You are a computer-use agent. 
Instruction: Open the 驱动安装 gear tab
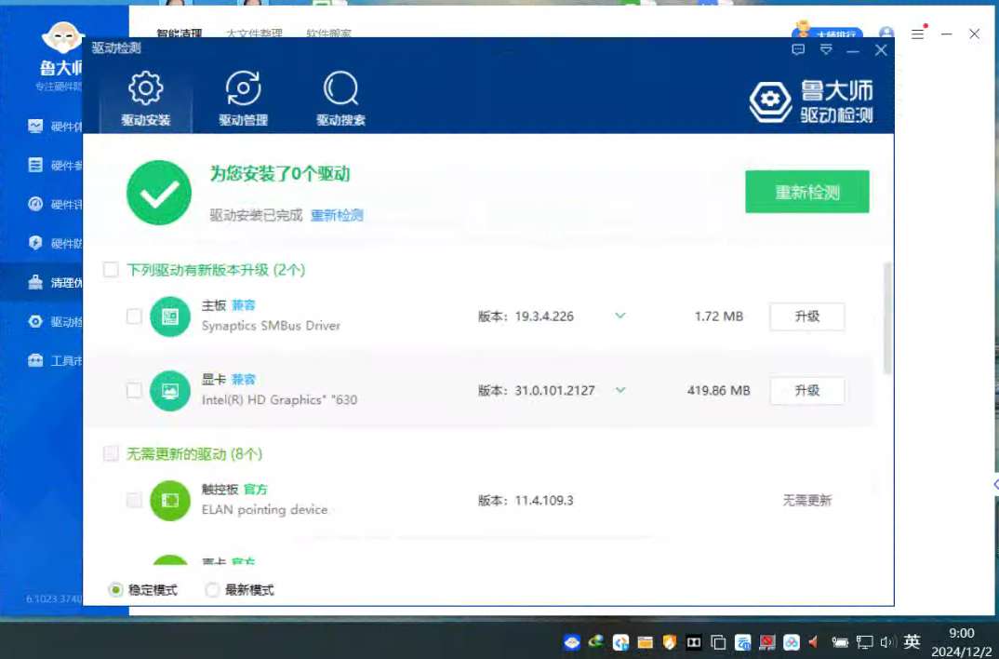point(146,100)
